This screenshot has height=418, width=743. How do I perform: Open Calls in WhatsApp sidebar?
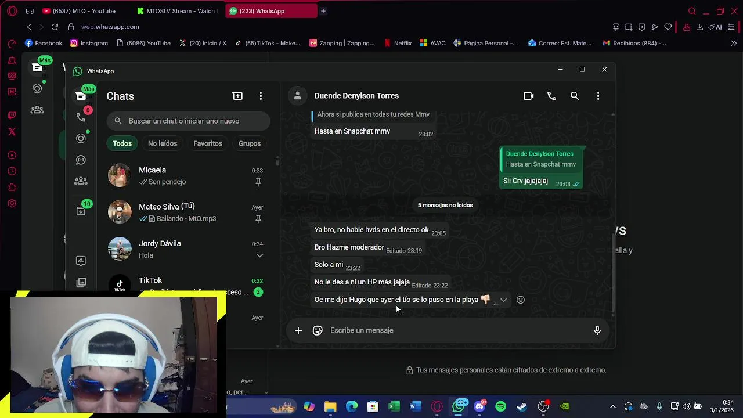(81, 117)
